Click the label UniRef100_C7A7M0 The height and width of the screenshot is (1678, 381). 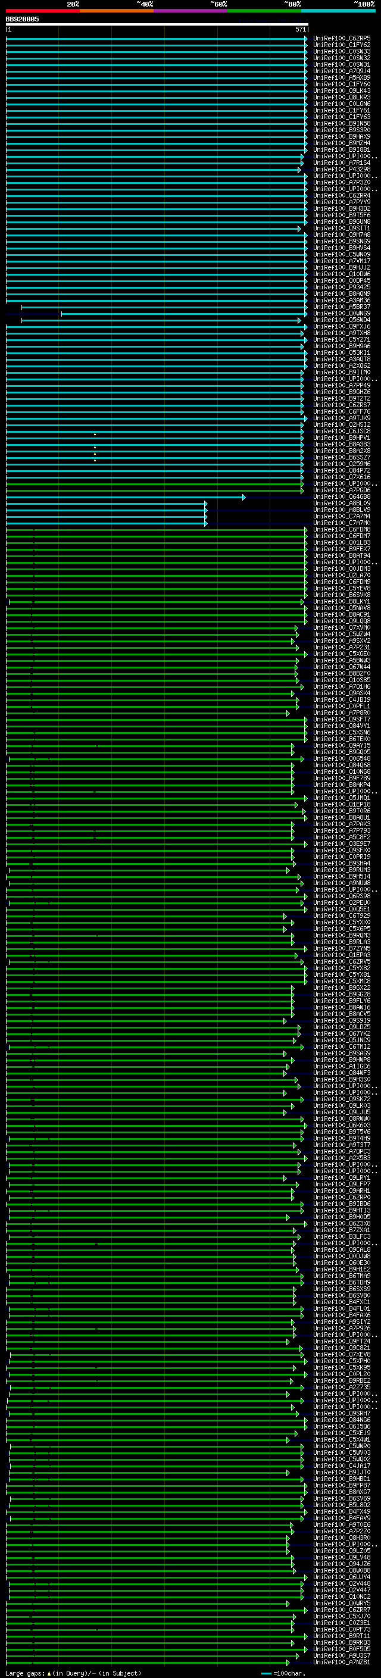pyautogui.click(x=342, y=523)
